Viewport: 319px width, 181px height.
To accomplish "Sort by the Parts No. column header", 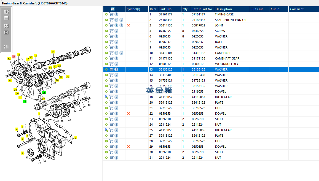I will tap(166, 9).
